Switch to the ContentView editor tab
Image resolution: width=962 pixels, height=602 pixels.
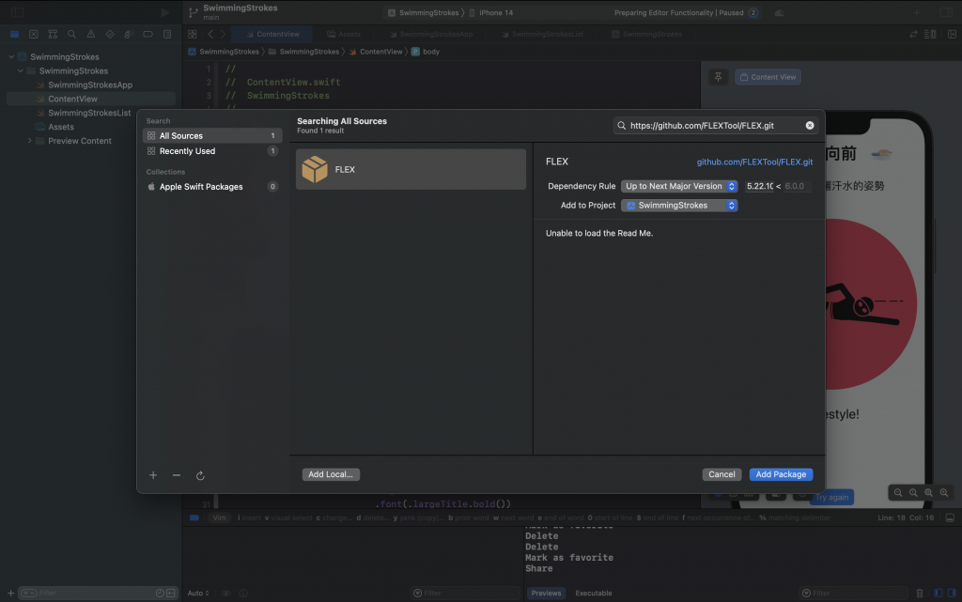(x=272, y=35)
